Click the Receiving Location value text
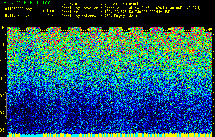Viewport: 215px width, 137px height. coord(152,8)
